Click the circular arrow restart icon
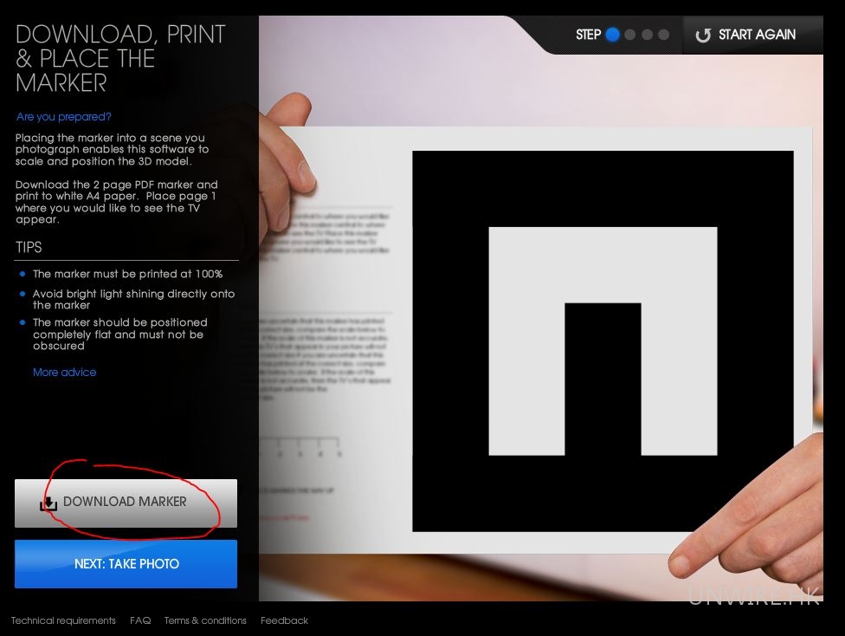 point(703,36)
